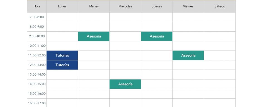Viewport: 263px width, 107px height.
Task: Select the 13:00-14:00 time row label
Action: (x=37, y=74)
